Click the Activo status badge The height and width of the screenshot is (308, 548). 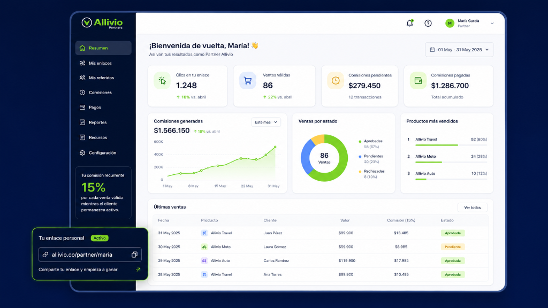click(100, 238)
